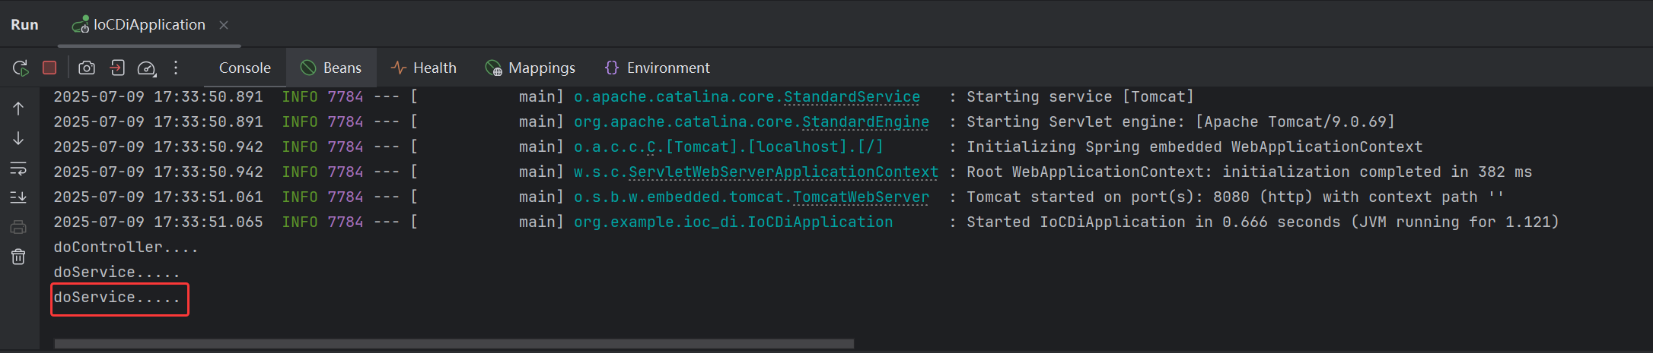Screen dimensions: 1653x353
Task: Open the Environment tab
Action: [657, 68]
